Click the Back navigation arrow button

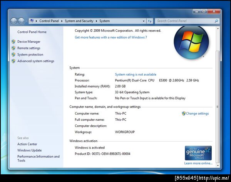(x=14, y=21)
